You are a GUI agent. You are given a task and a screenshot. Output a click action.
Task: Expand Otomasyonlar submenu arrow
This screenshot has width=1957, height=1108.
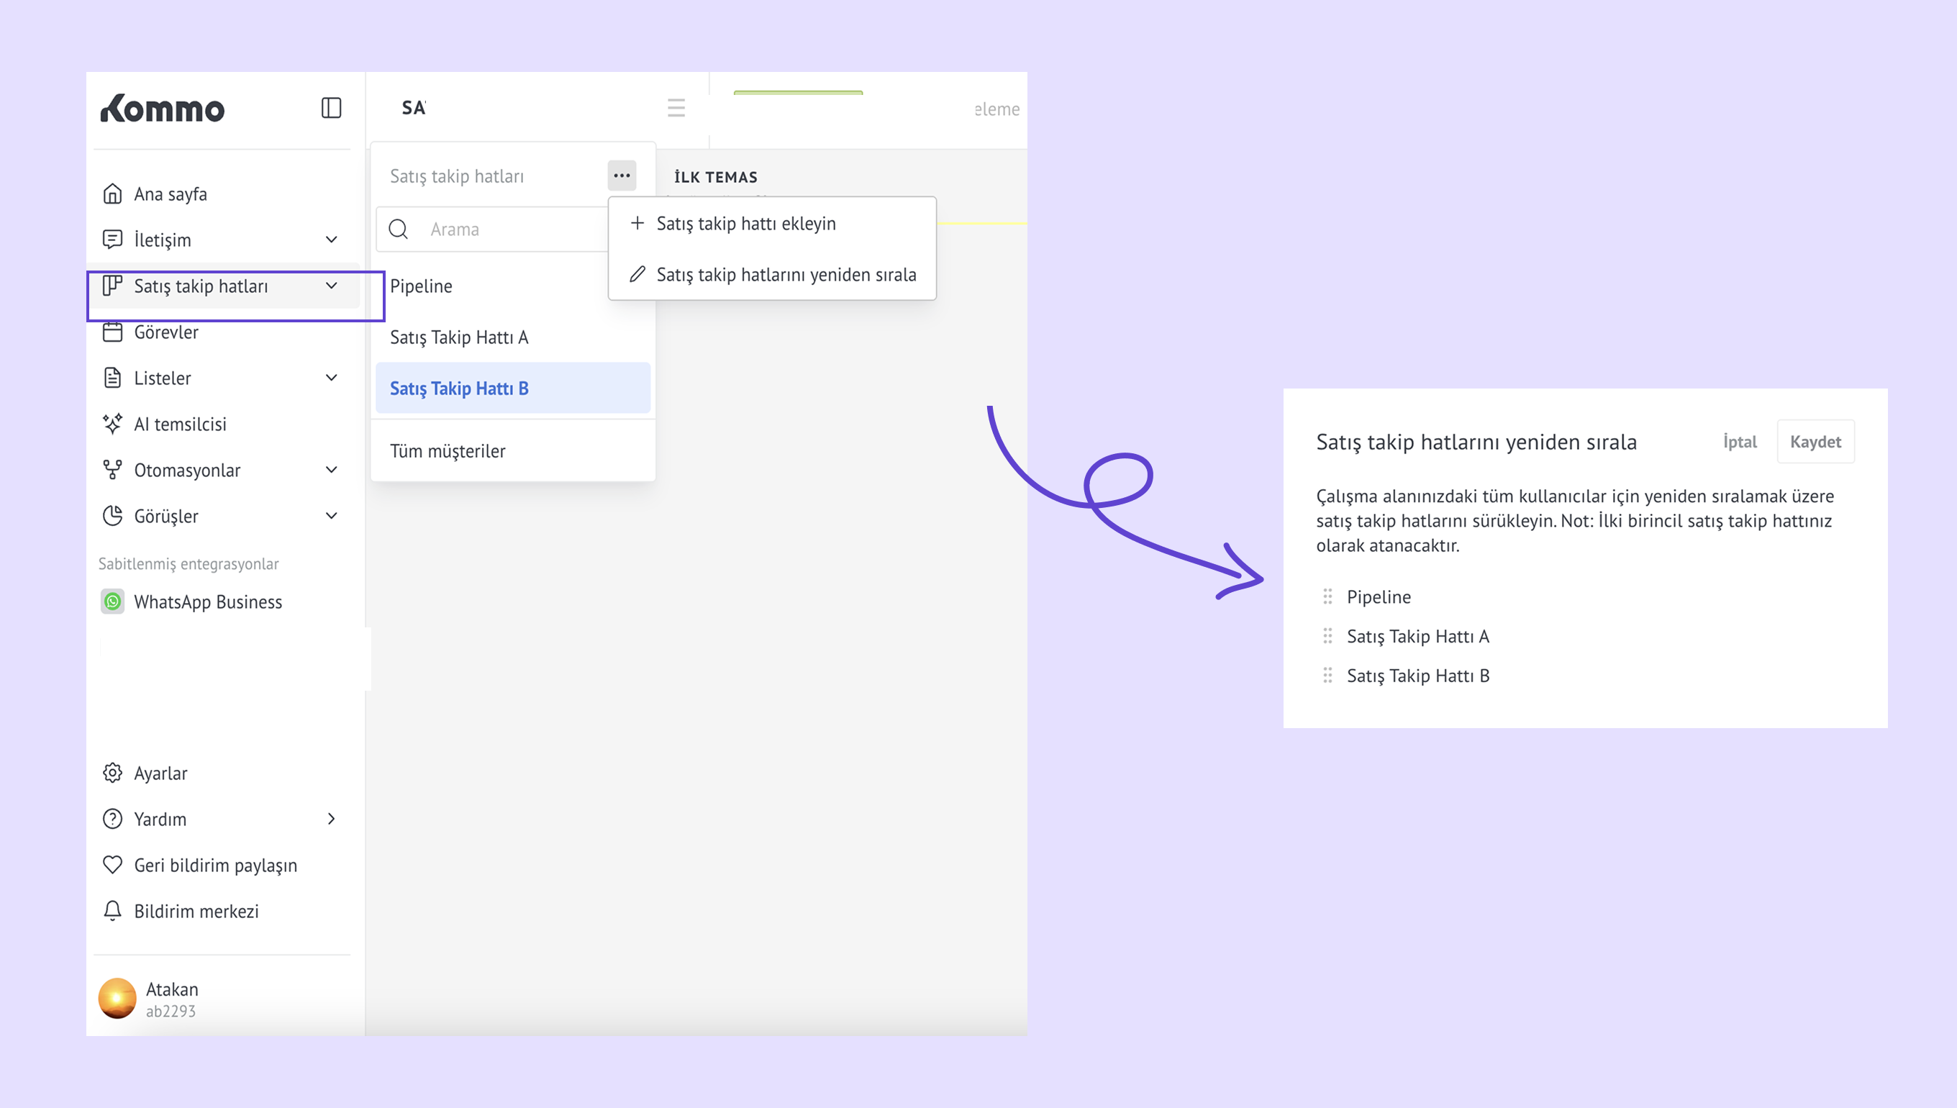[332, 471]
